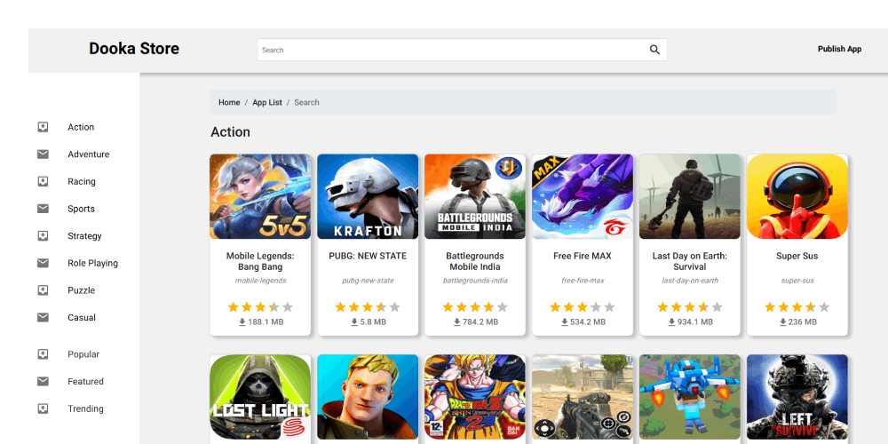Click download icon next to 188.1 MB
Image resolution: width=888 pixels, height=444 pixels.
[242, 321]
